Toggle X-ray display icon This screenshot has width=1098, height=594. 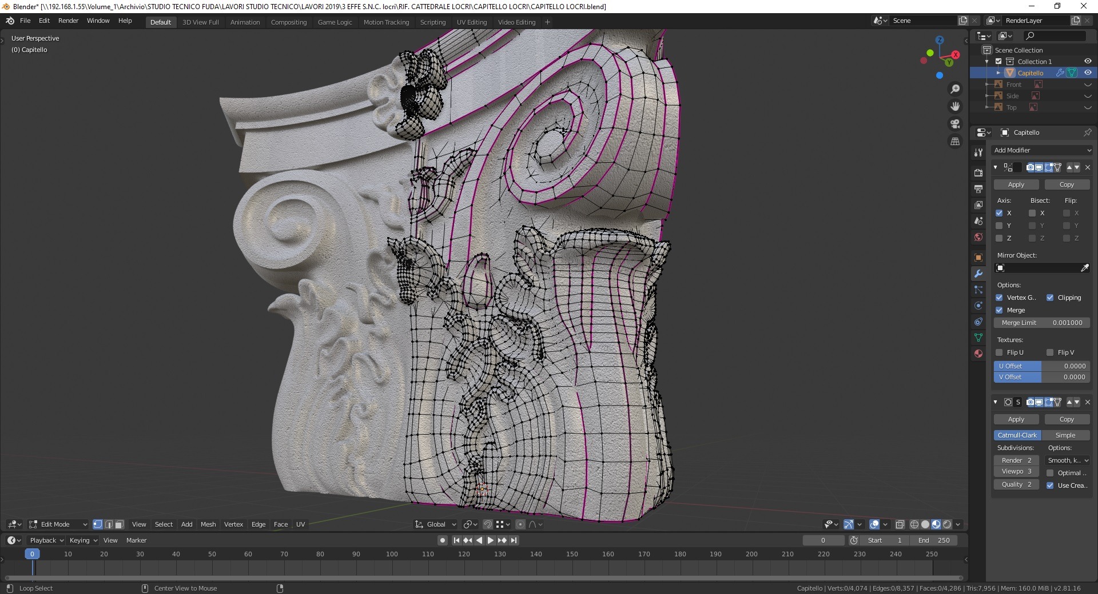[900, 524]
